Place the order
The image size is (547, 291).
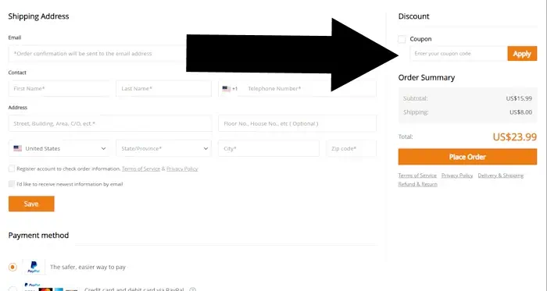tap(467, 157)
